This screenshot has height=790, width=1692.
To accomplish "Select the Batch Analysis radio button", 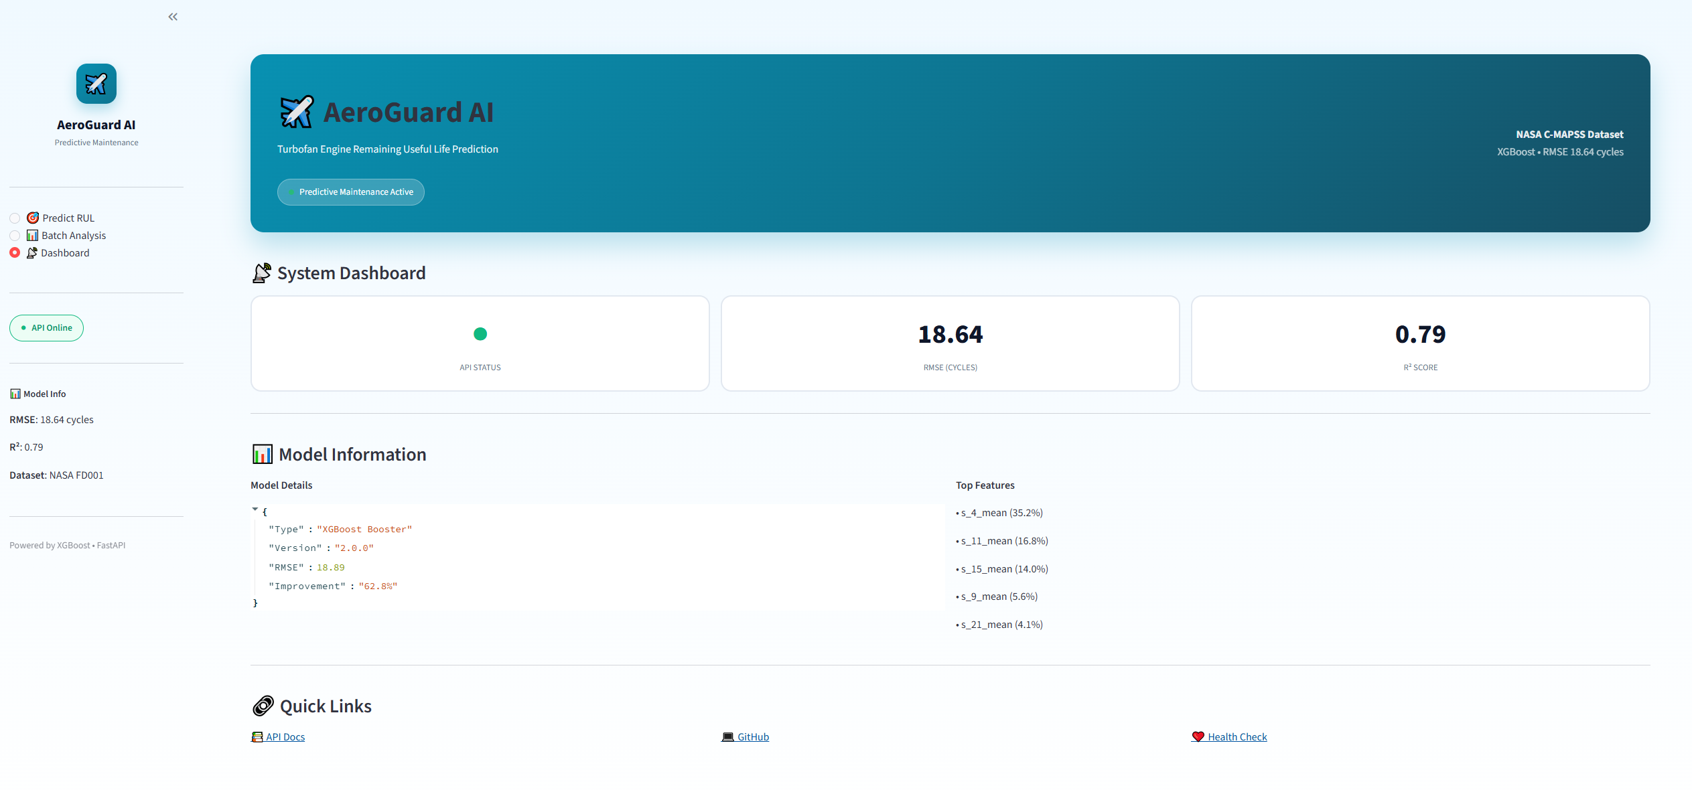I will tap(14, 235).
